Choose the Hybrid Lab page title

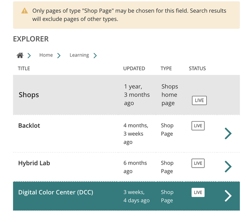[x=34, y=163]
